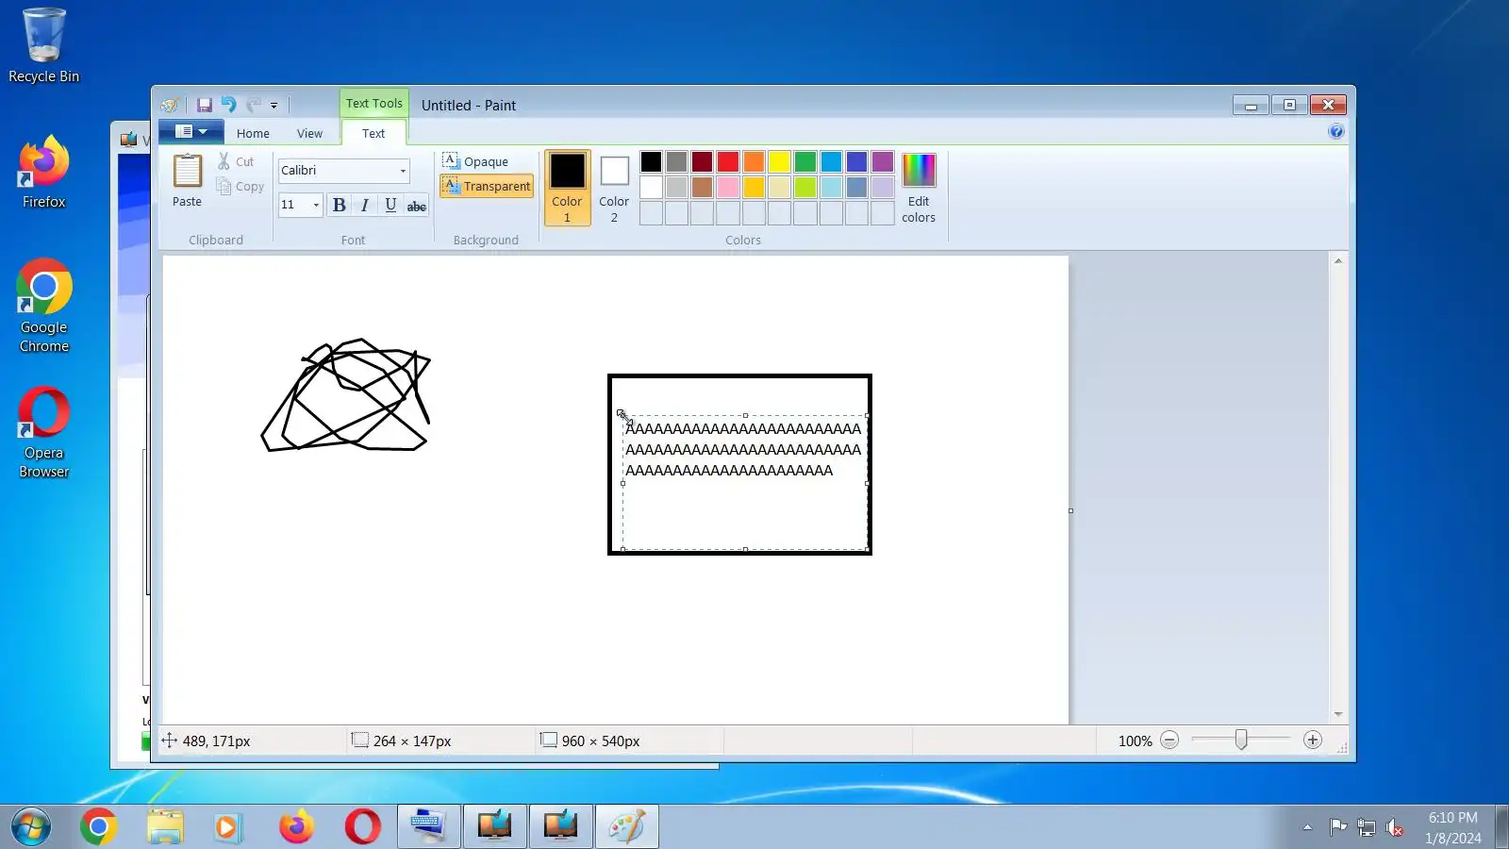The image size is (1509, 849).
Task: Click the Show desktop button on the taskbar
Action: coord(1501,827)
